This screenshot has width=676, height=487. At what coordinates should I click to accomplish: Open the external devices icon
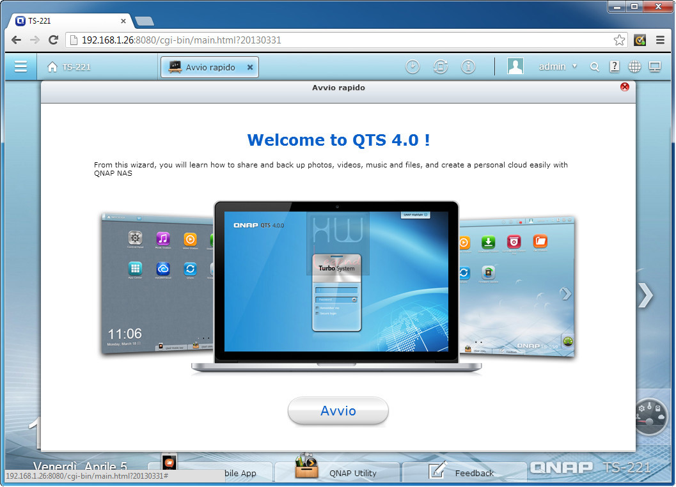click(x=440, y=67)
